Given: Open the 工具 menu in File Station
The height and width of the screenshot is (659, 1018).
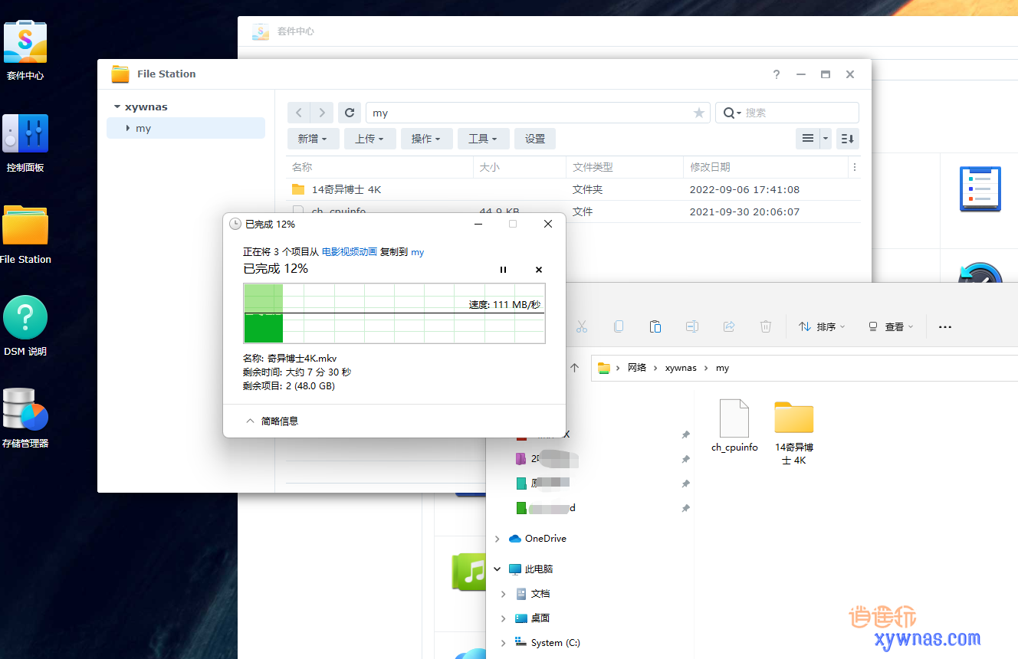Looking at the screenshot, I should 483,139.
